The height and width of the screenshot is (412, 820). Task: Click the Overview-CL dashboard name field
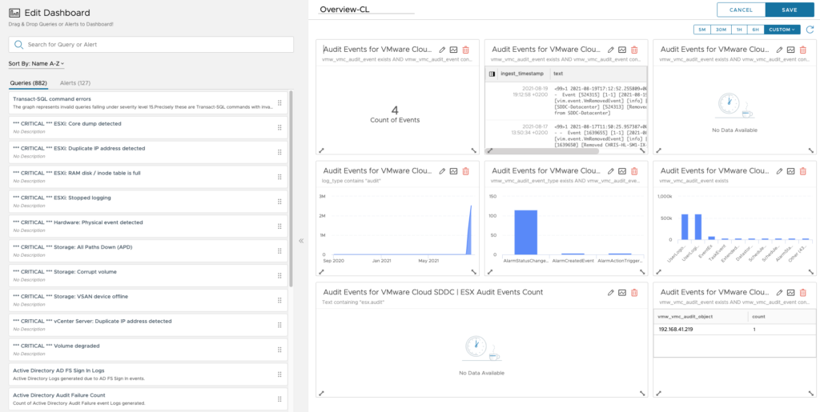(366, 9)
